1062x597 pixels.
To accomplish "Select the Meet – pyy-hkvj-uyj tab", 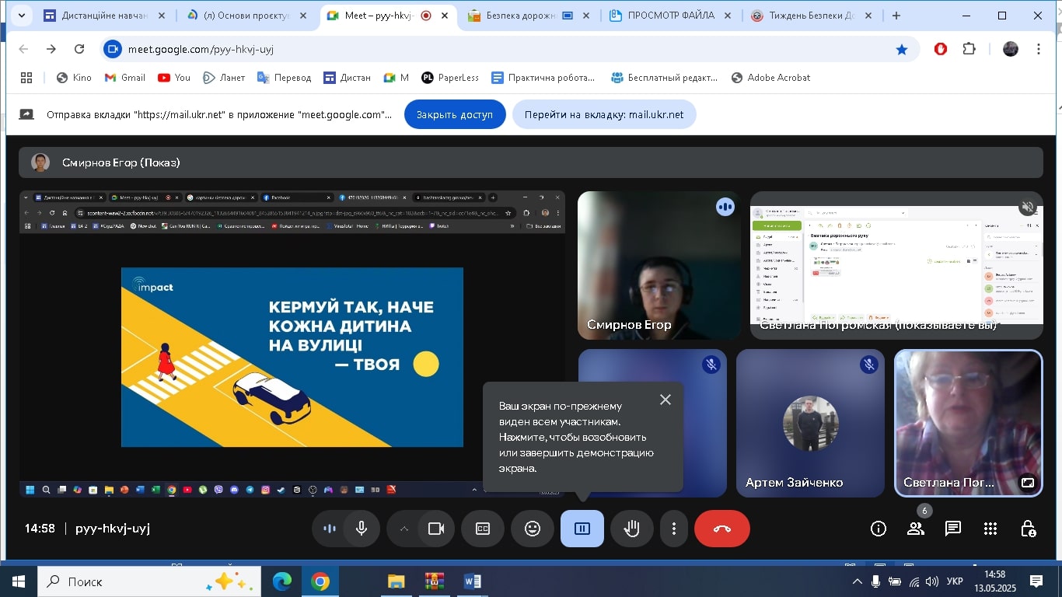I will 388,16.
